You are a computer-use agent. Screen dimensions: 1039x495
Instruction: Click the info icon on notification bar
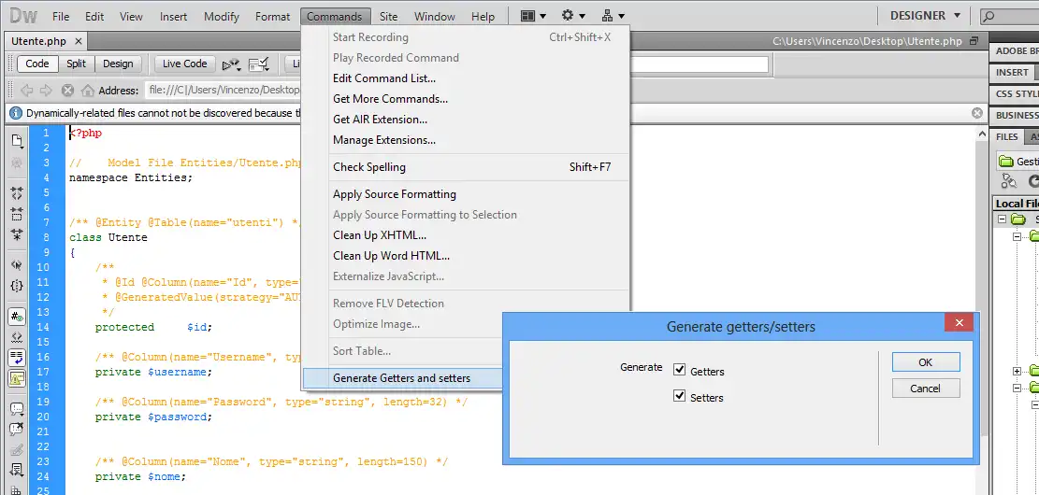pyautogui.click(x=17, y=113)
